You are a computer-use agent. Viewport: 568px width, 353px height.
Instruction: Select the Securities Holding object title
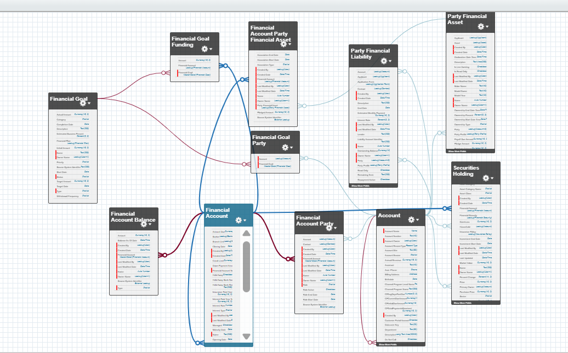pyautogui.click(x=466, y=171)
